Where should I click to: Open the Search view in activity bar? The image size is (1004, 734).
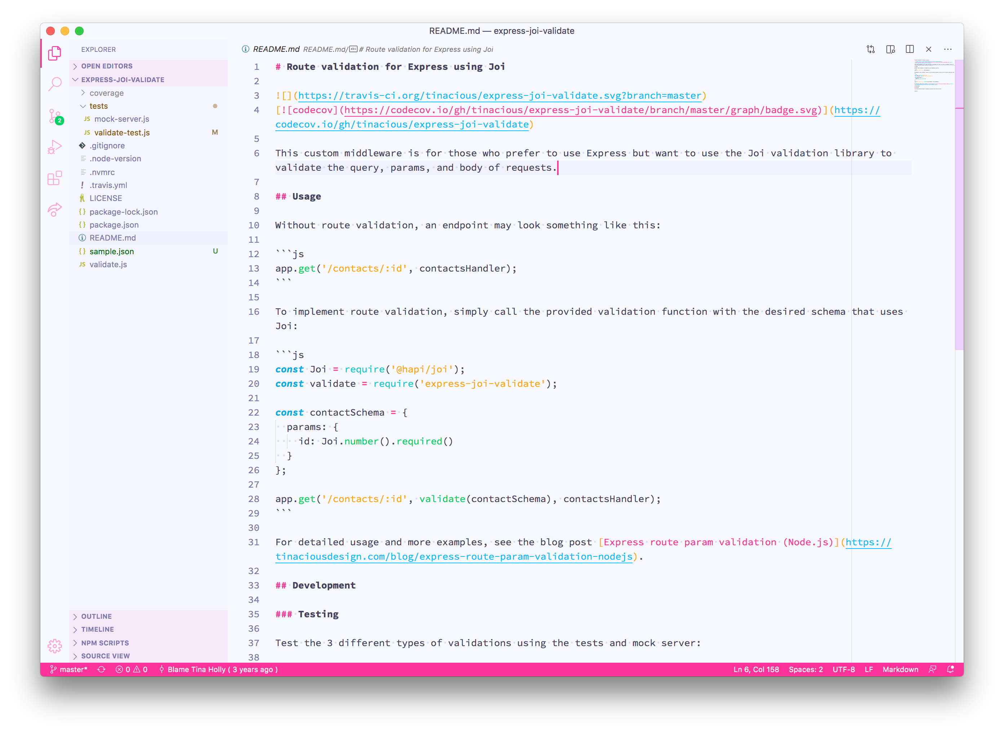click(x=55, y=84)
